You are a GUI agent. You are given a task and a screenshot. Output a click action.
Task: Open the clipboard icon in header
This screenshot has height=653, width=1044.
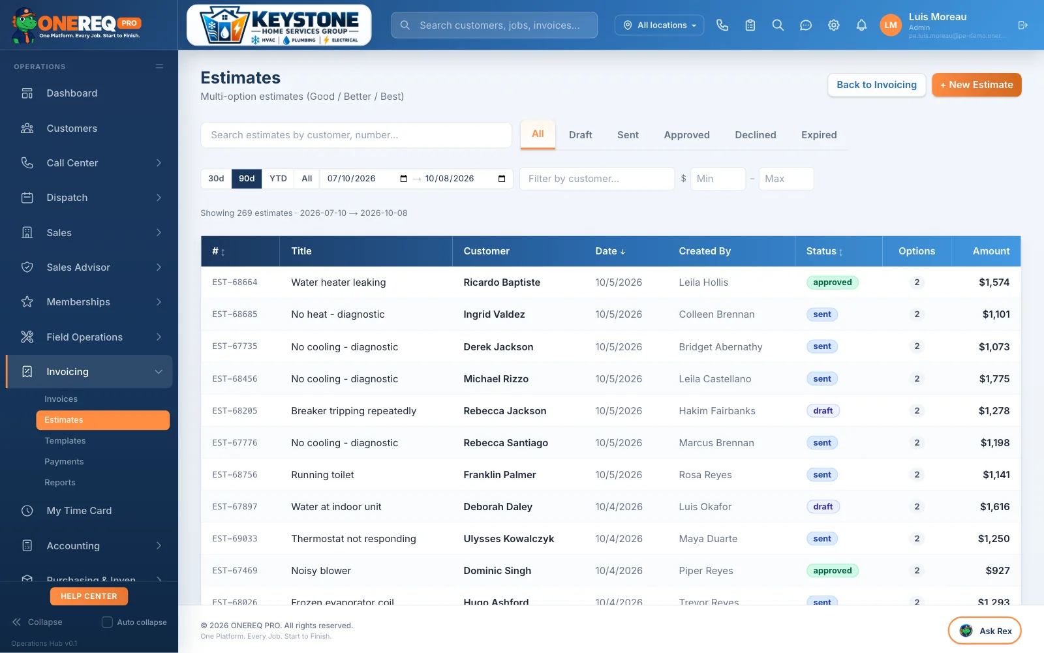coord(750,25)
